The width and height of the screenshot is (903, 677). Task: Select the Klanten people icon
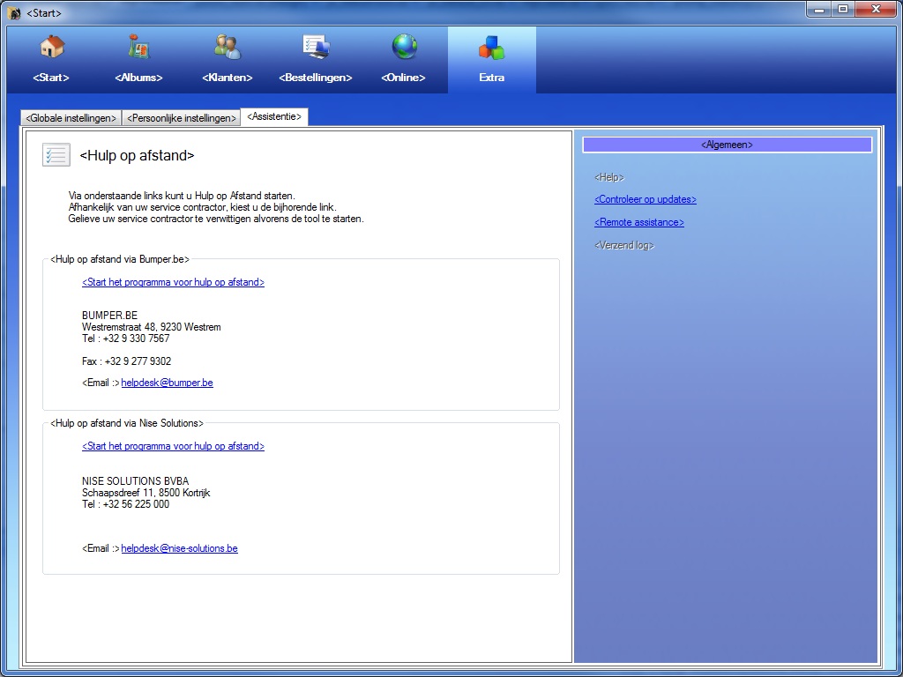[x=227, y=47]
